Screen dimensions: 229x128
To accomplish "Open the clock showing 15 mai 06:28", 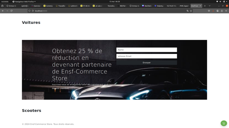I will [x=115, y=1].
